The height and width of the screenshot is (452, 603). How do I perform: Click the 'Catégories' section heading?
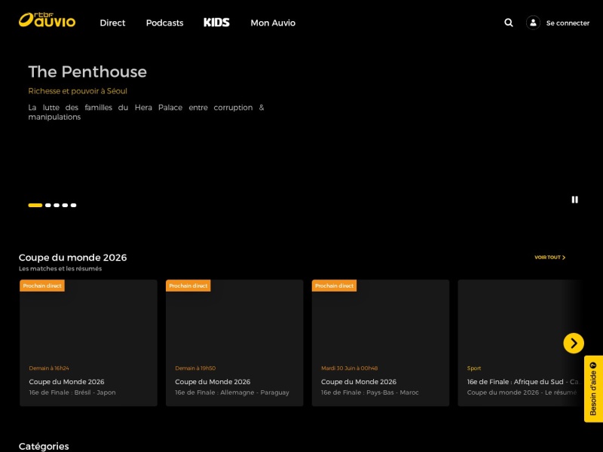point(44,446)
